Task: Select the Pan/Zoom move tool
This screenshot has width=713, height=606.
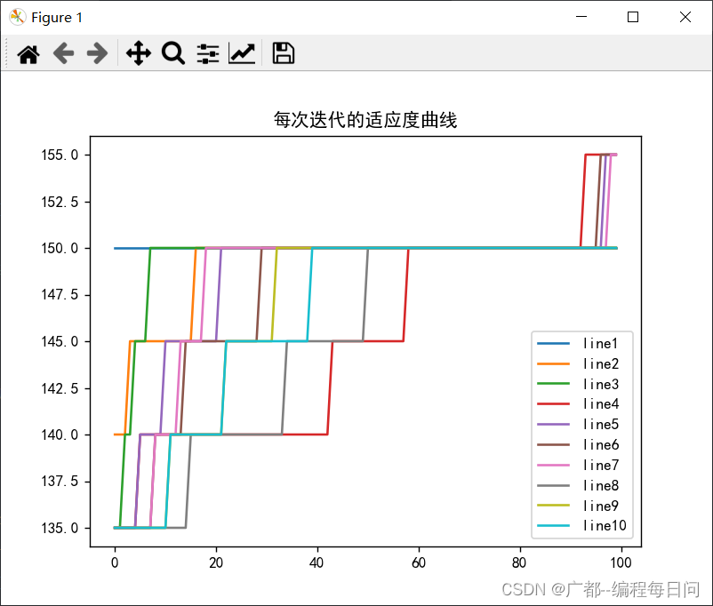Action: (x=138, y=54)
